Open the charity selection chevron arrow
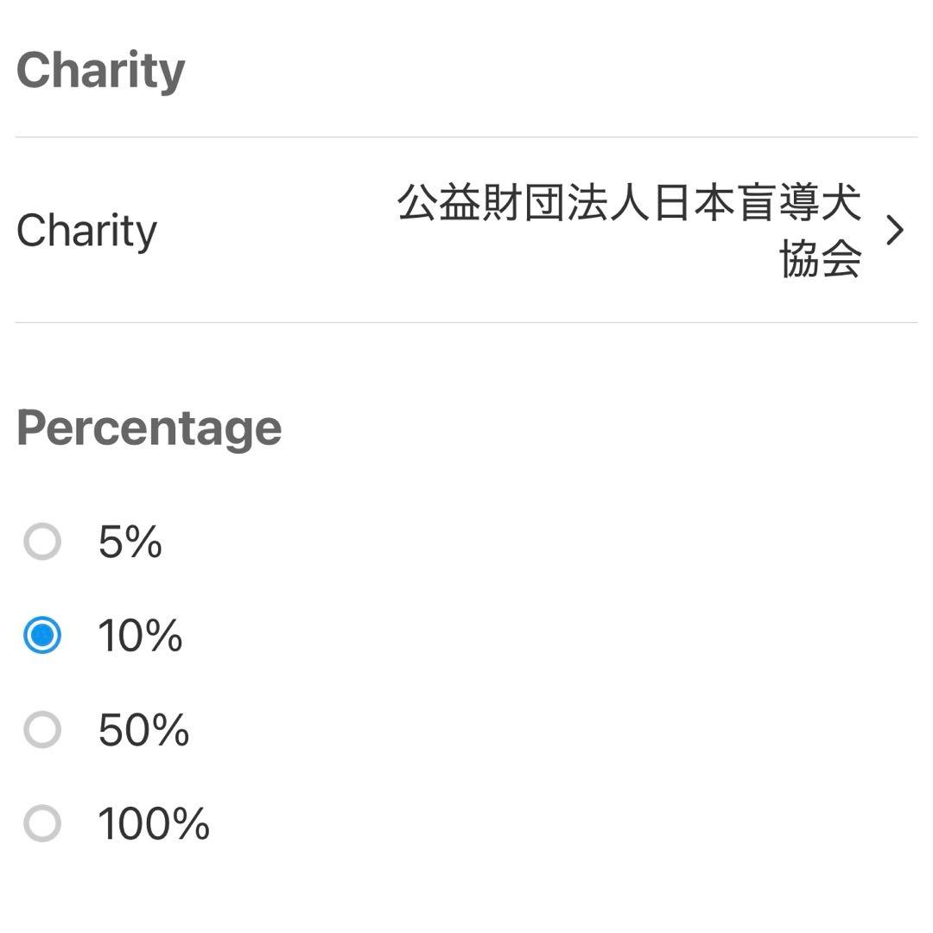This screenshot has width=933, height=933. tap(896, 231)
